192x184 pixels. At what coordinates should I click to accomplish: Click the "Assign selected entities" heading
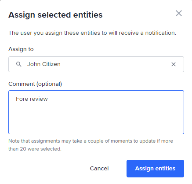55,15
